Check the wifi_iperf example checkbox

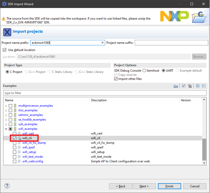(14, 147)
